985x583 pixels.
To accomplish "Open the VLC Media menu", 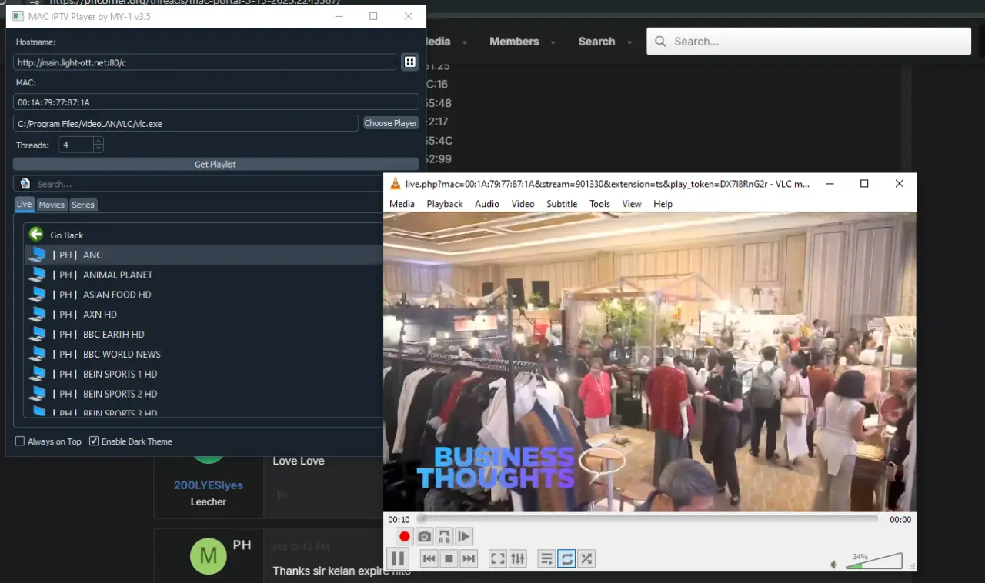I will tap(402, 204).
